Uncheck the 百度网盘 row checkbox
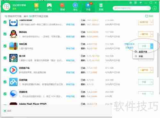The width and height of the screenshot is (160, 118). pyautogui.click(x=5, y=82)
